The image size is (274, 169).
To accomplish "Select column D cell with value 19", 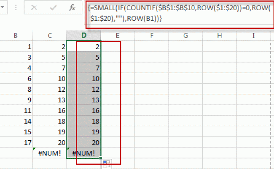I will [x=84, y=132].
